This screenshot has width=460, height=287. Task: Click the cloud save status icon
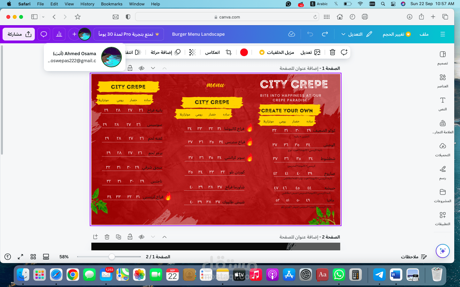click(292, 34)
